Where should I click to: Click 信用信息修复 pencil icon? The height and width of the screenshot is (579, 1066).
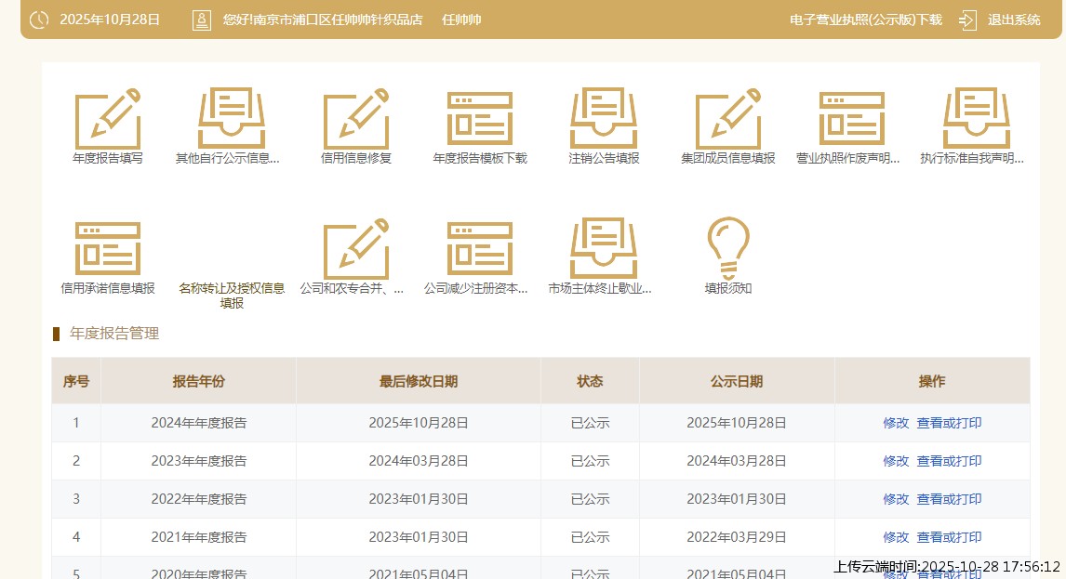pos(355,119)
